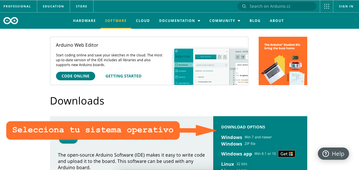Click Sign In
This screenshot has width=359, height=170.
pos(346,6)
